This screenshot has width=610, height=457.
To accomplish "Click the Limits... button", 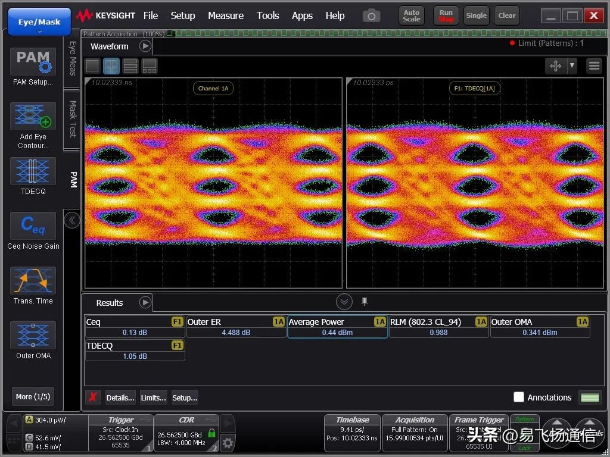I will tap(153, 397).
